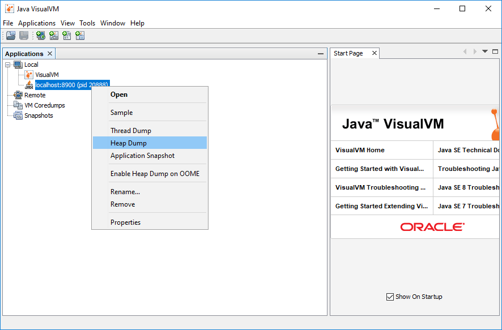Switch to the Start Page tab
This screenshot has width=502, height=330.
(350, 53)
